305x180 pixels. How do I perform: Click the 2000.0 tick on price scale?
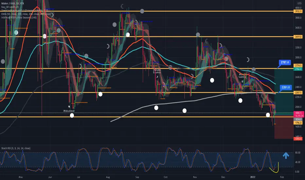298,107
